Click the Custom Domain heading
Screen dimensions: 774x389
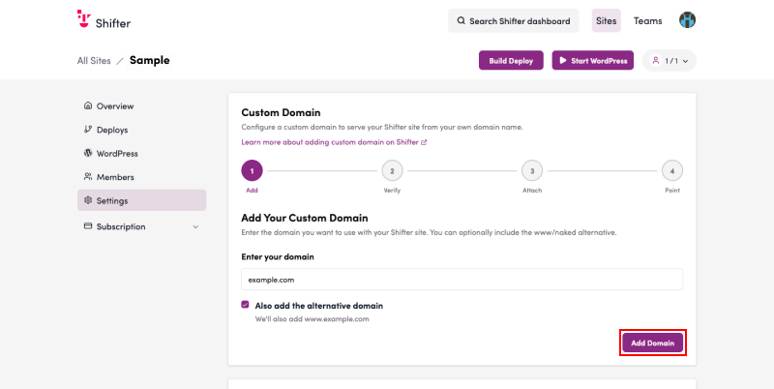click(281, 112)
